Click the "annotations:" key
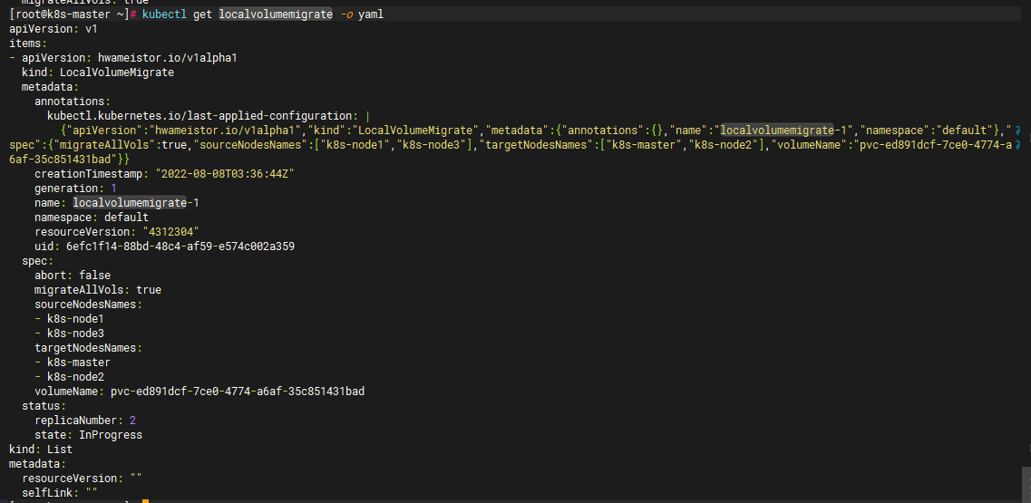Image resolution: width=1031 pixels, height=503 pixels. (x=73, y=102)
